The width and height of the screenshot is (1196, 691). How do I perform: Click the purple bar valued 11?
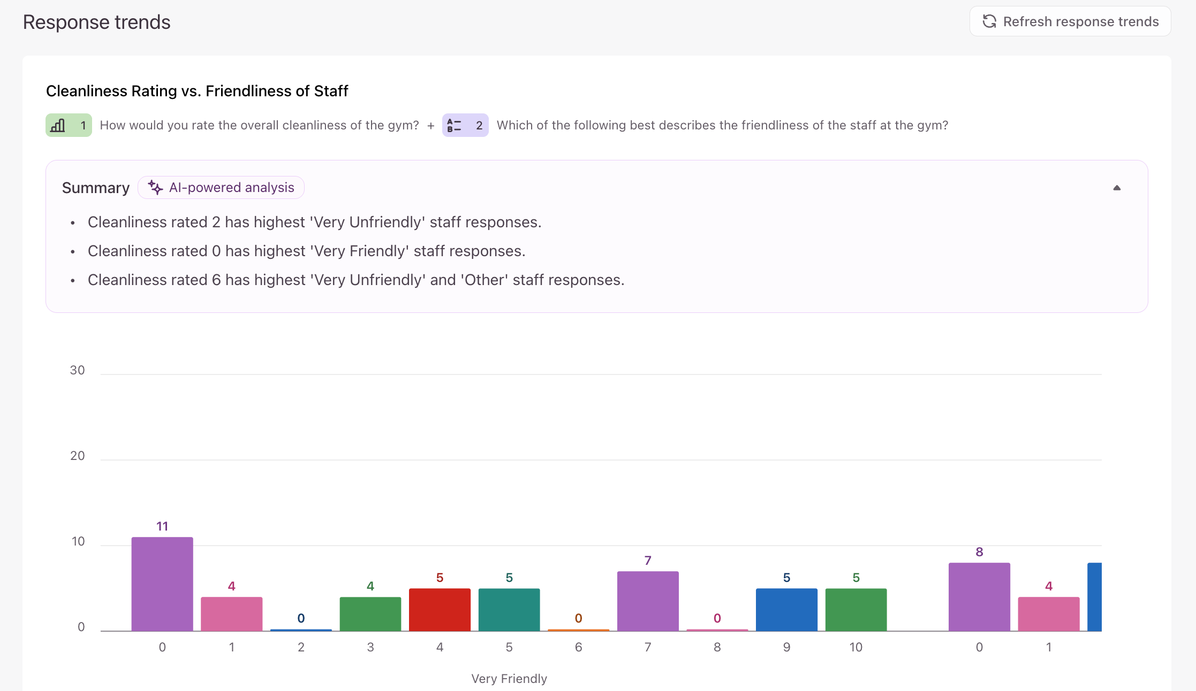(162, 584)
